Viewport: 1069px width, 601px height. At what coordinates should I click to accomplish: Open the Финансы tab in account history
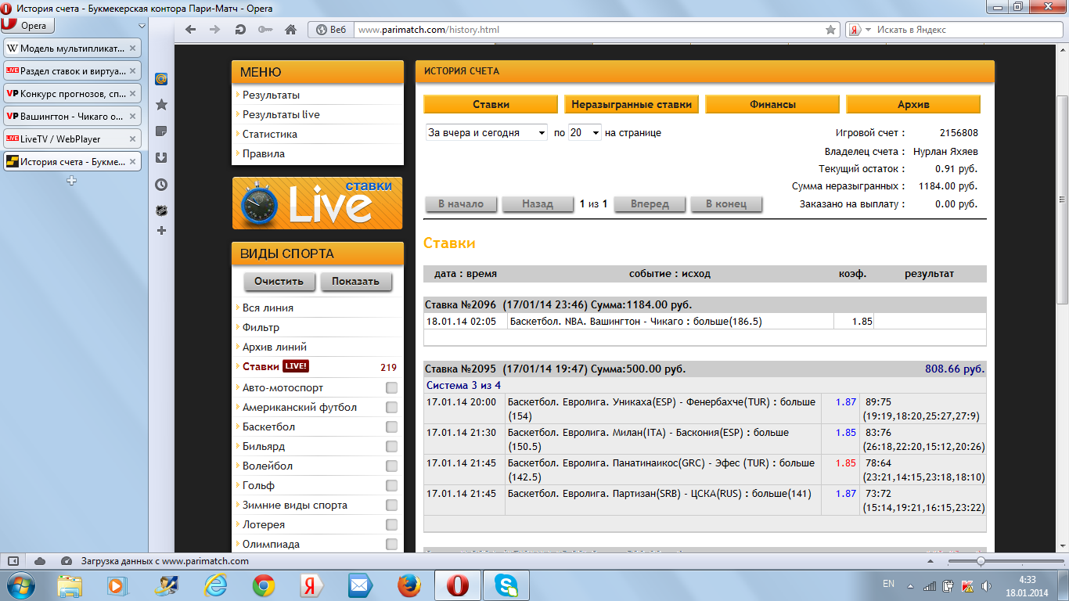pyautogui.click(x=772, y=104)
